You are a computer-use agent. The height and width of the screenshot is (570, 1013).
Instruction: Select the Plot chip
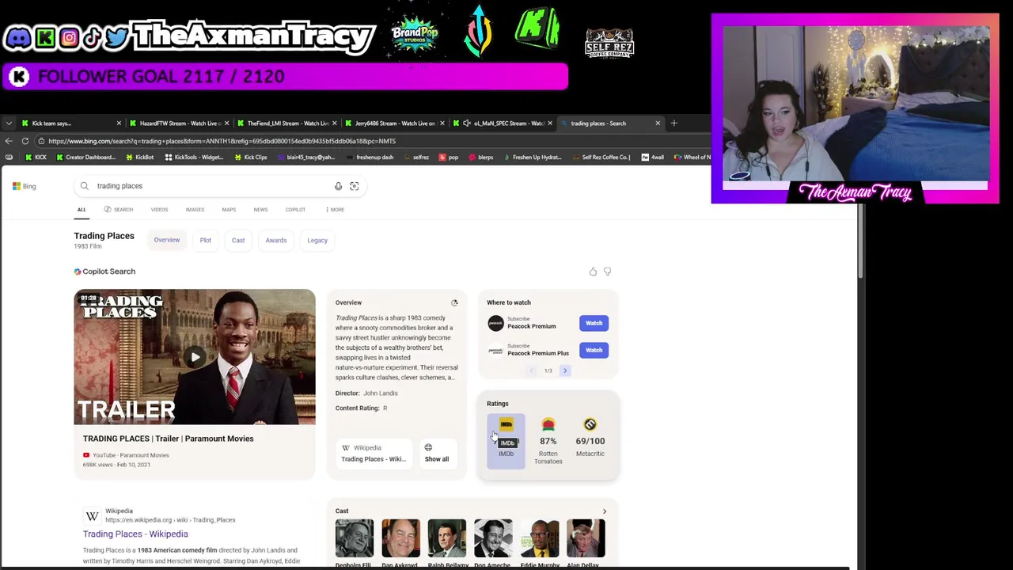[x=206, y=240]
